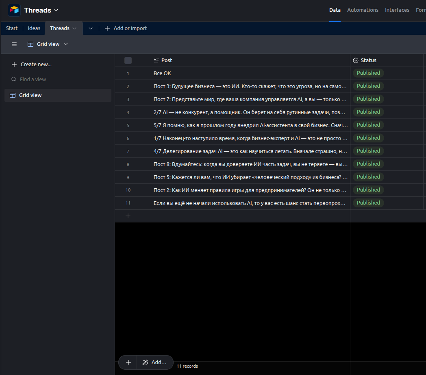Open the Interfaces tab
Screen dimensions: 426x375
(x=397, y=10)
